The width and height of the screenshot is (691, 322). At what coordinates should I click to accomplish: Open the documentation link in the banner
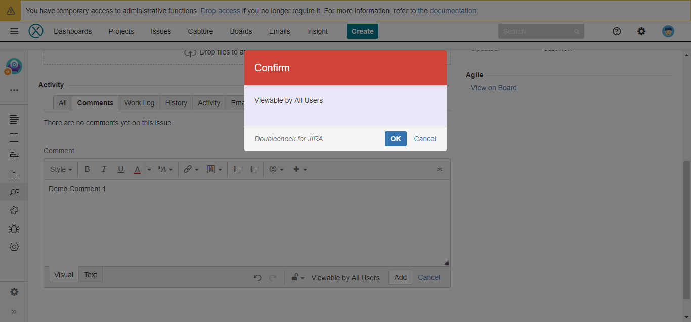point(453,11)
